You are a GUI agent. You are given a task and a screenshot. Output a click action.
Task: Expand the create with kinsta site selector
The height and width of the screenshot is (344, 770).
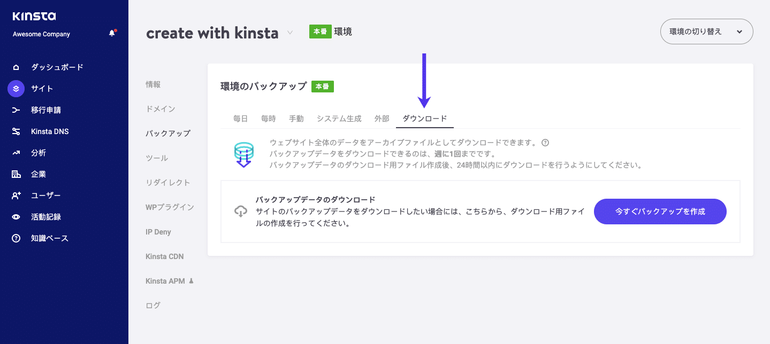coord(289,33)
